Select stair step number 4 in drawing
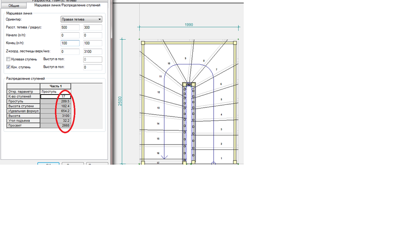 point(221,114)
